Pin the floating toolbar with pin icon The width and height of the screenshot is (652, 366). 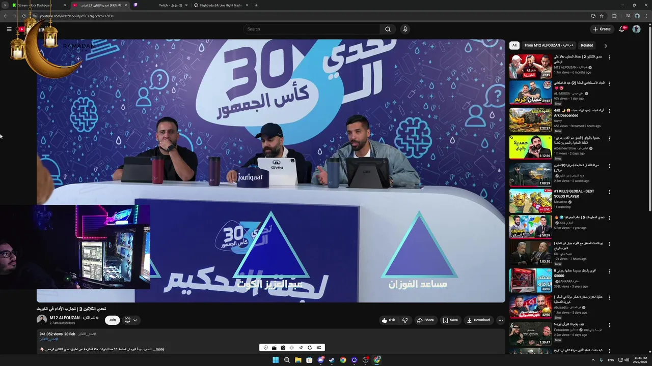pyautogui.click(x=301, y=348)
